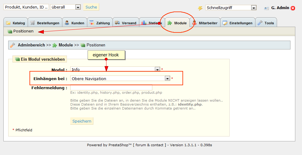The height and width of the screenshot is (155, 302).
Task: Go to the Kunden tab
Action: tap(75, 23)
